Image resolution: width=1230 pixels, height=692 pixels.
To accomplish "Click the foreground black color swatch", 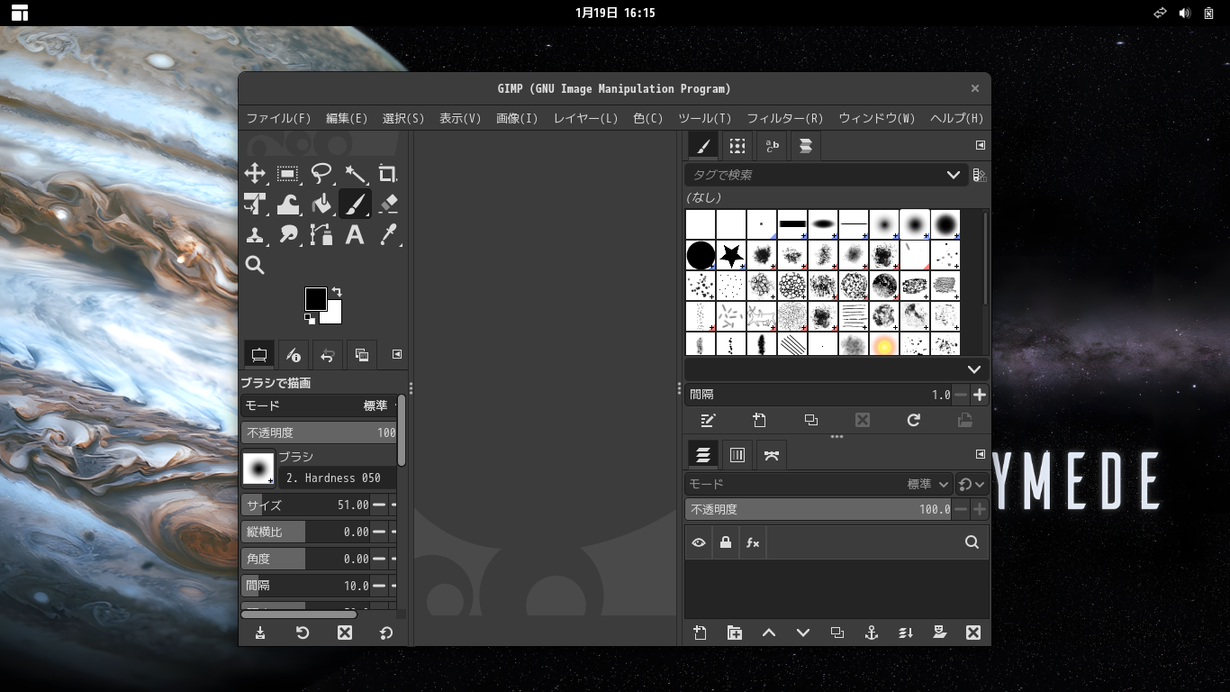I will pos(315,299).
